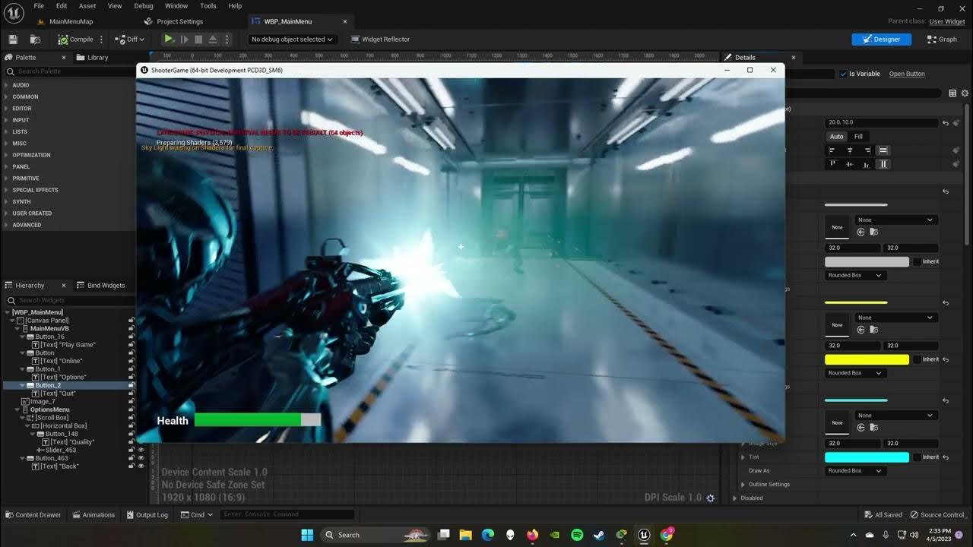The image size is (973, 547).
Task: Toggle the Is Variable checkbox
Action: 843,74
